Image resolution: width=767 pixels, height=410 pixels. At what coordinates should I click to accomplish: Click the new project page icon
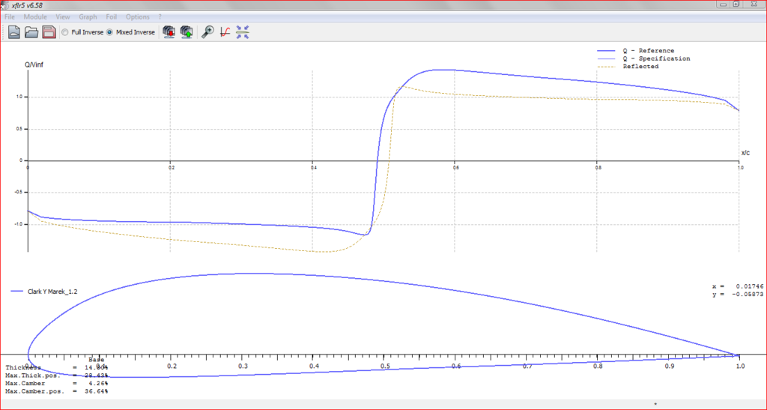point(14,32)
